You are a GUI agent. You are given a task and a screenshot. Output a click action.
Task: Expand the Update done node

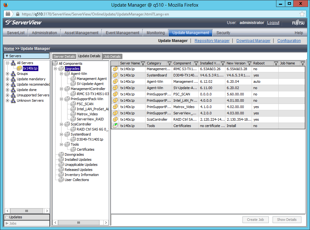tap(8, 90)
